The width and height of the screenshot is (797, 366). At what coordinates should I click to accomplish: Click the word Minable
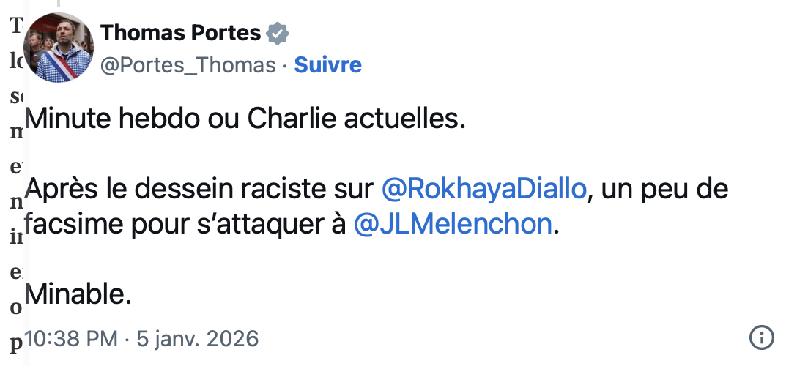78,294
